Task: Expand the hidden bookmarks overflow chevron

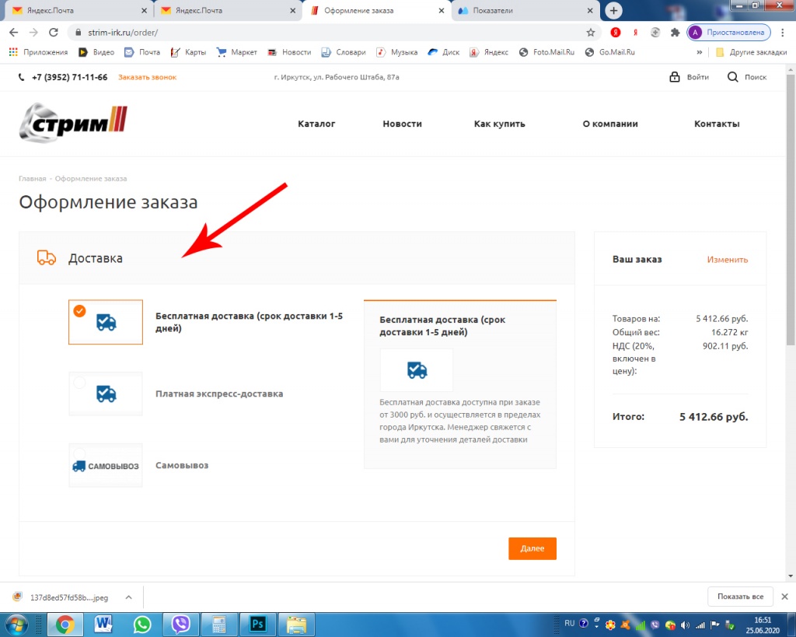Action: point(700,52)
